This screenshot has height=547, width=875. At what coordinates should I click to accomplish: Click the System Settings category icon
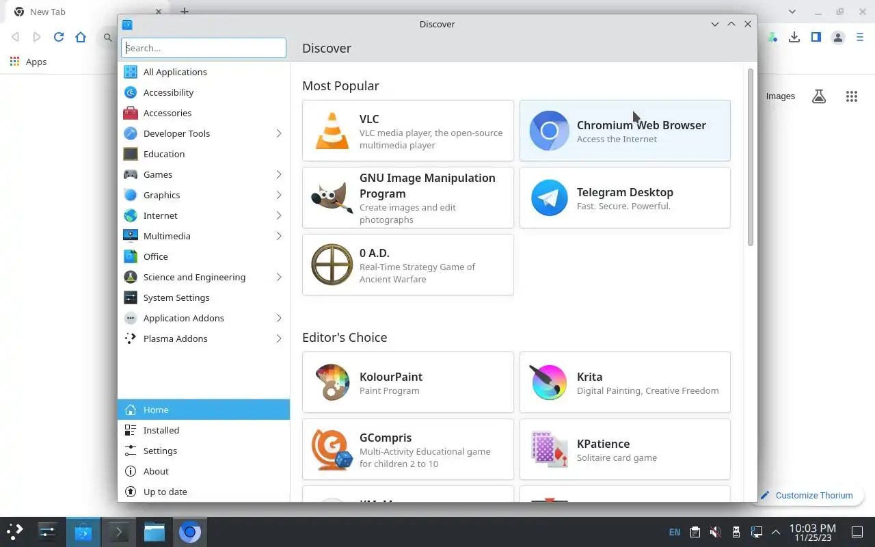coord(131,297)
